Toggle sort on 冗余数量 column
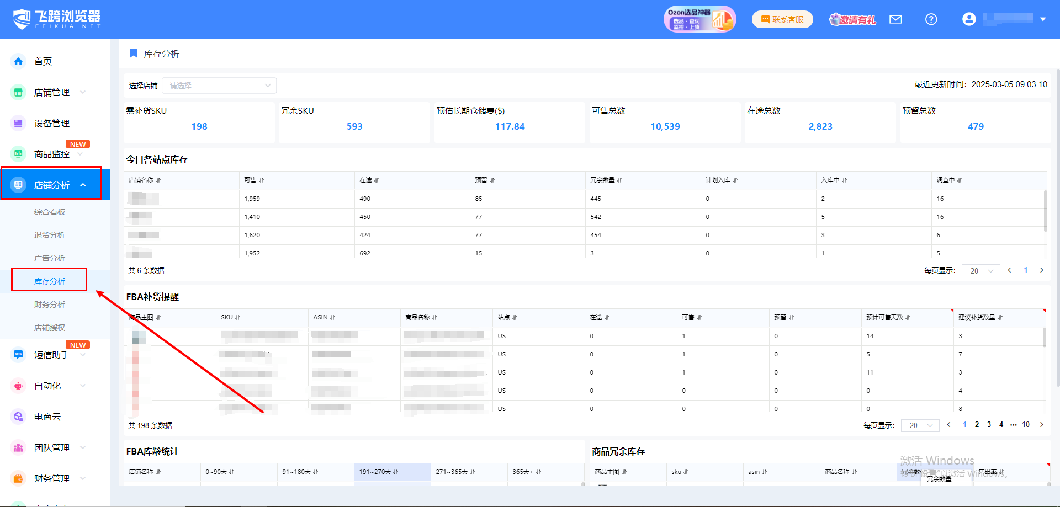The image size is (1060, 507). (x=619, y=180)
